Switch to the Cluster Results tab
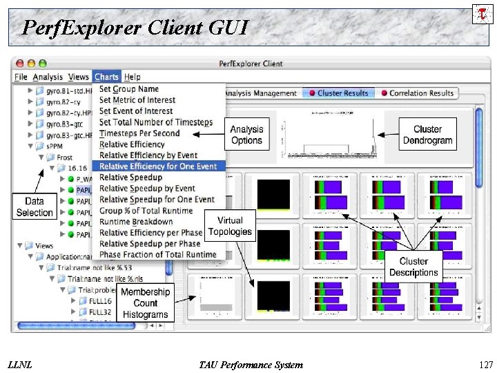 click(x=338, y=93)
